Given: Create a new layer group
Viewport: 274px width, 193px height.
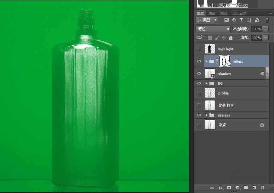Looking at the screenshot, I should coord(246,188).
